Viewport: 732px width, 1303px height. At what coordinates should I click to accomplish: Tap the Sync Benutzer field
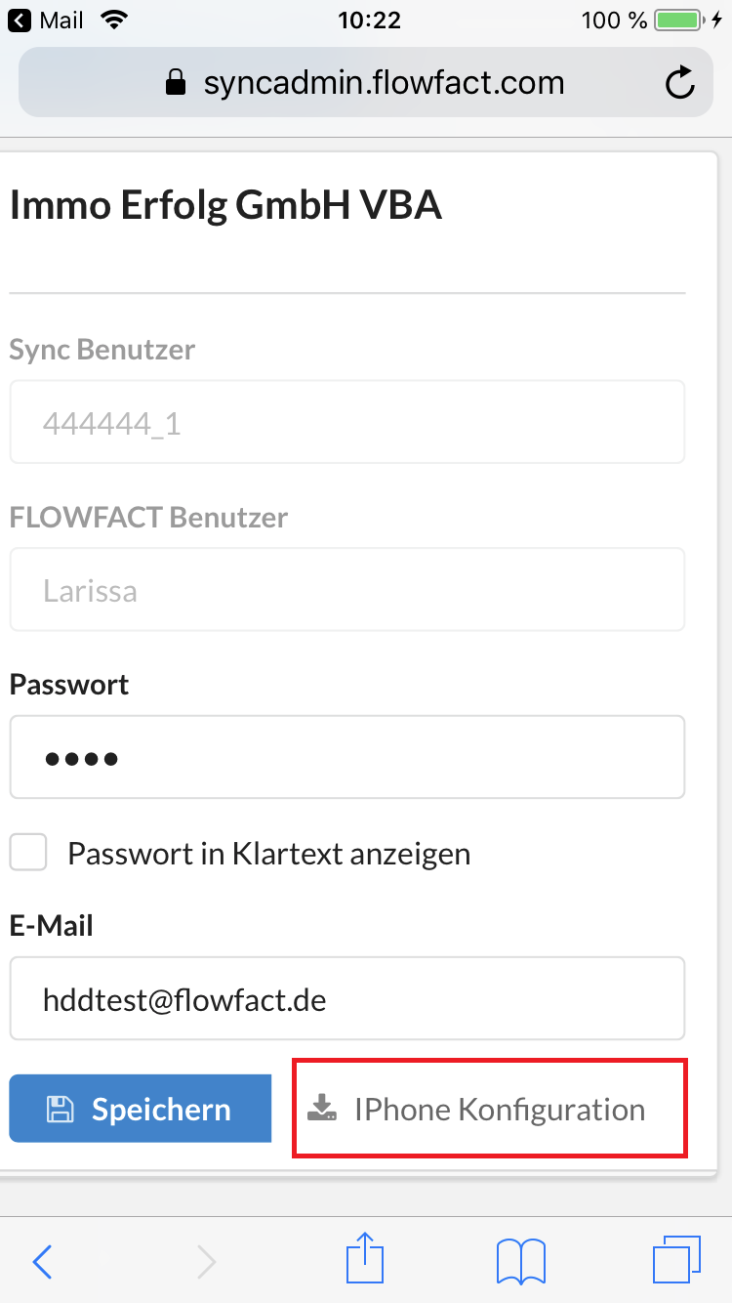tap(346, 422)
